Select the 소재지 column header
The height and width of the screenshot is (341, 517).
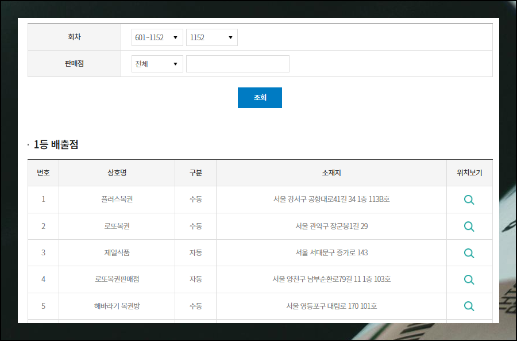pyautogui.click(x=331, y=173)
